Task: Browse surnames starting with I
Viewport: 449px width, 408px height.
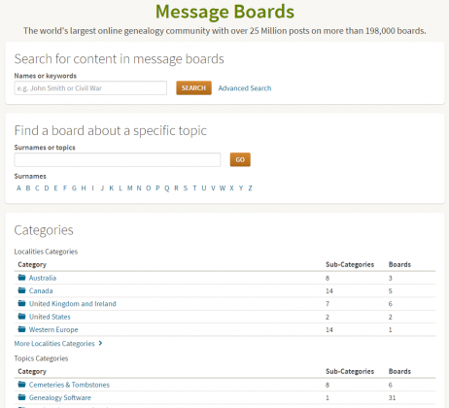Action: pyautogui.click(x=92, y=188)
